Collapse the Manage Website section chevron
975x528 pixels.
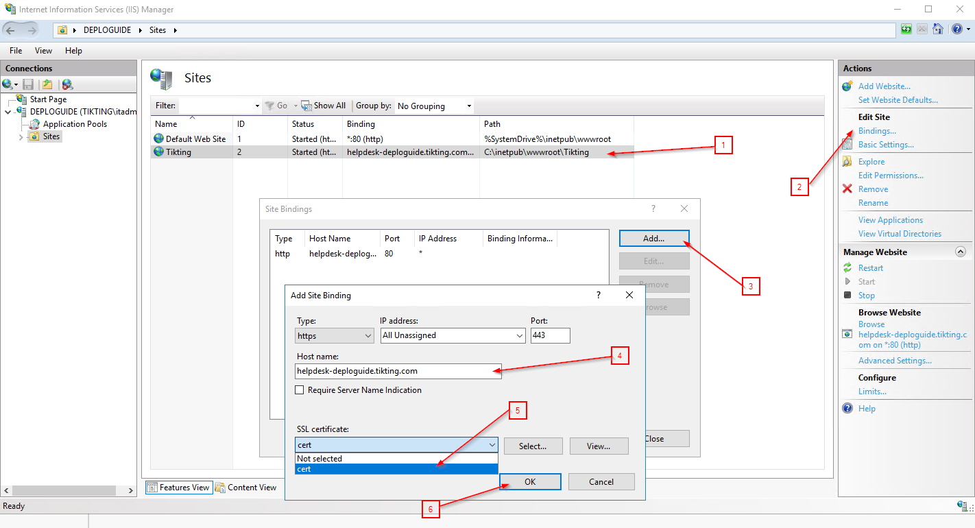click(x=960, y=252)
